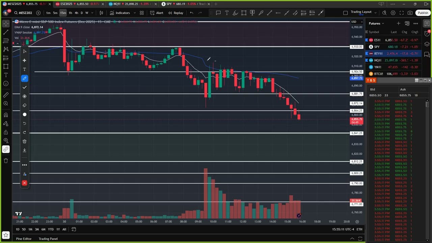Image resolution: width=432 pixels, height=243 pixels.
Task: Open the Indicators dialog
Action: [x=119, y=13]
